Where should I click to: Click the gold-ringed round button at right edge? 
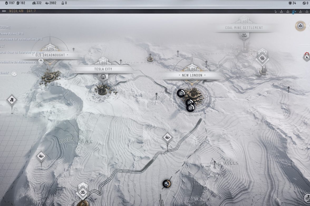coord(300,26)
